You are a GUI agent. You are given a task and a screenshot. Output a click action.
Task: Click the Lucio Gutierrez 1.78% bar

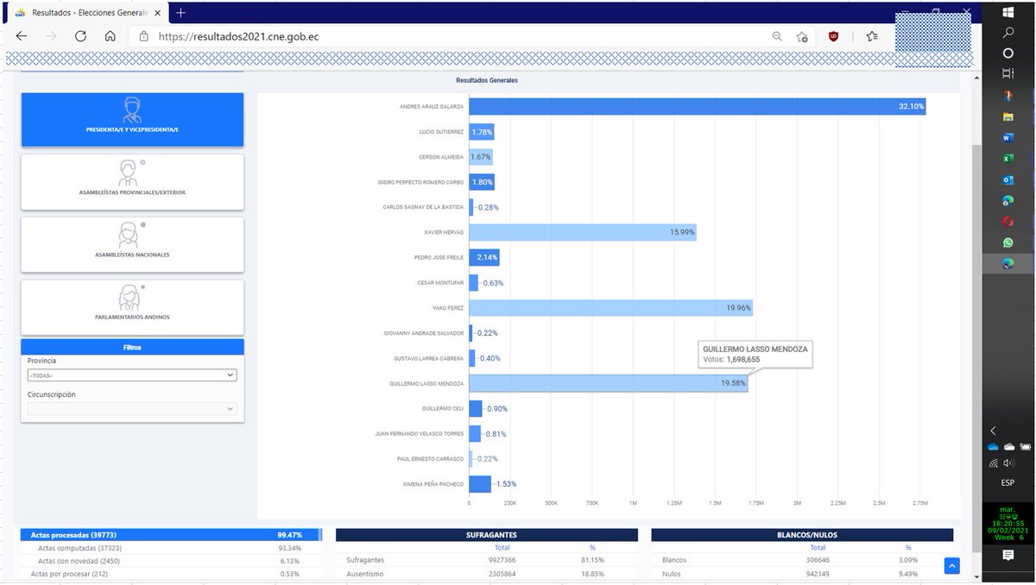click(482, 132)
